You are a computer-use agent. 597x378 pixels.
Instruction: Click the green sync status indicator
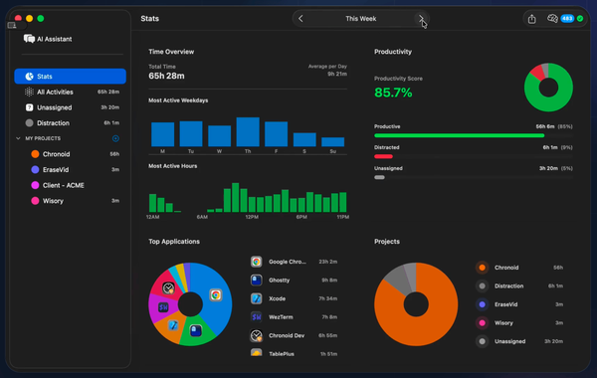point(580,19)
